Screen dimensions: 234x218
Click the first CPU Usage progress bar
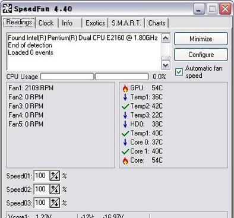pos(67,77)
